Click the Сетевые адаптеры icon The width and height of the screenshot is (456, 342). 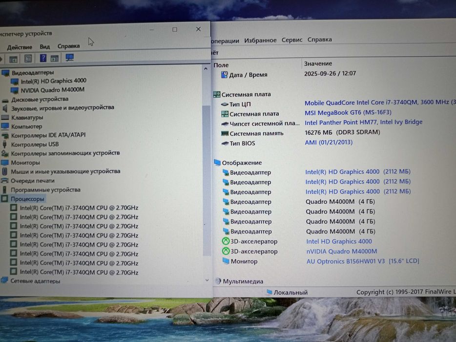coord(4,280)
